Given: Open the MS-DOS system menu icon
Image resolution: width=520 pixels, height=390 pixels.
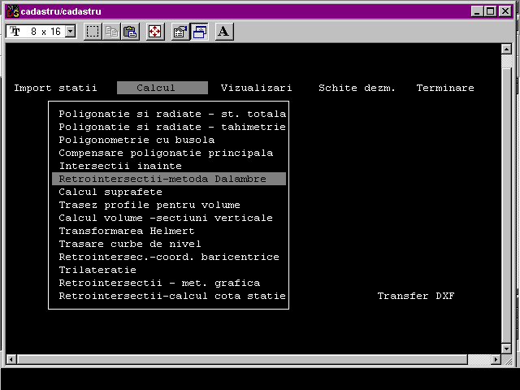Looking at the screenshot, I should pyautogui.click(x=12, y=11).
